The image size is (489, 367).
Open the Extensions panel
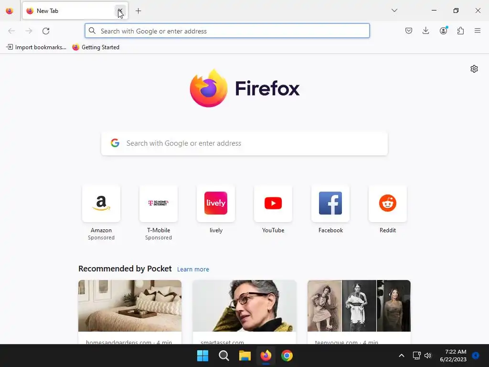(x=460, y=31)
